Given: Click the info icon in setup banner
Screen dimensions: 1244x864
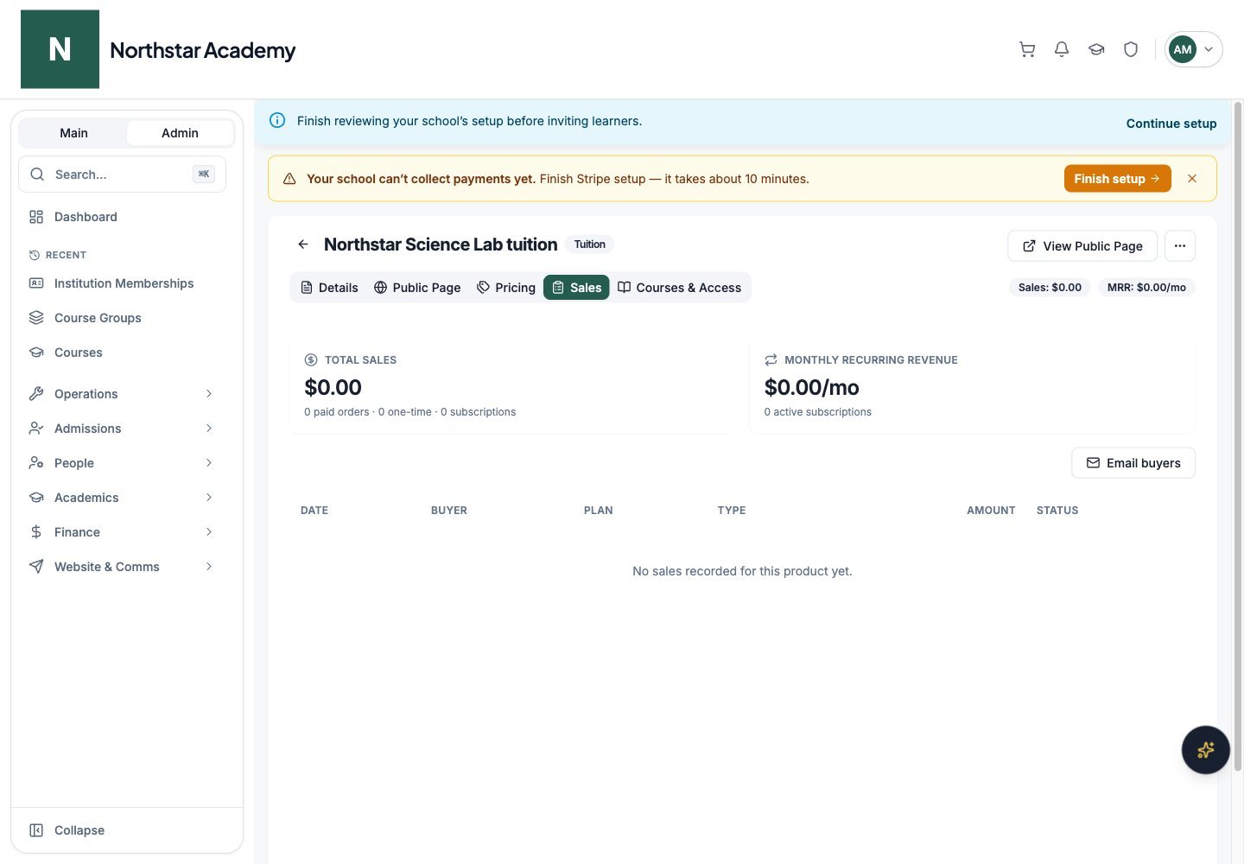Looking at the screenshot, I should tap(277, 121).
